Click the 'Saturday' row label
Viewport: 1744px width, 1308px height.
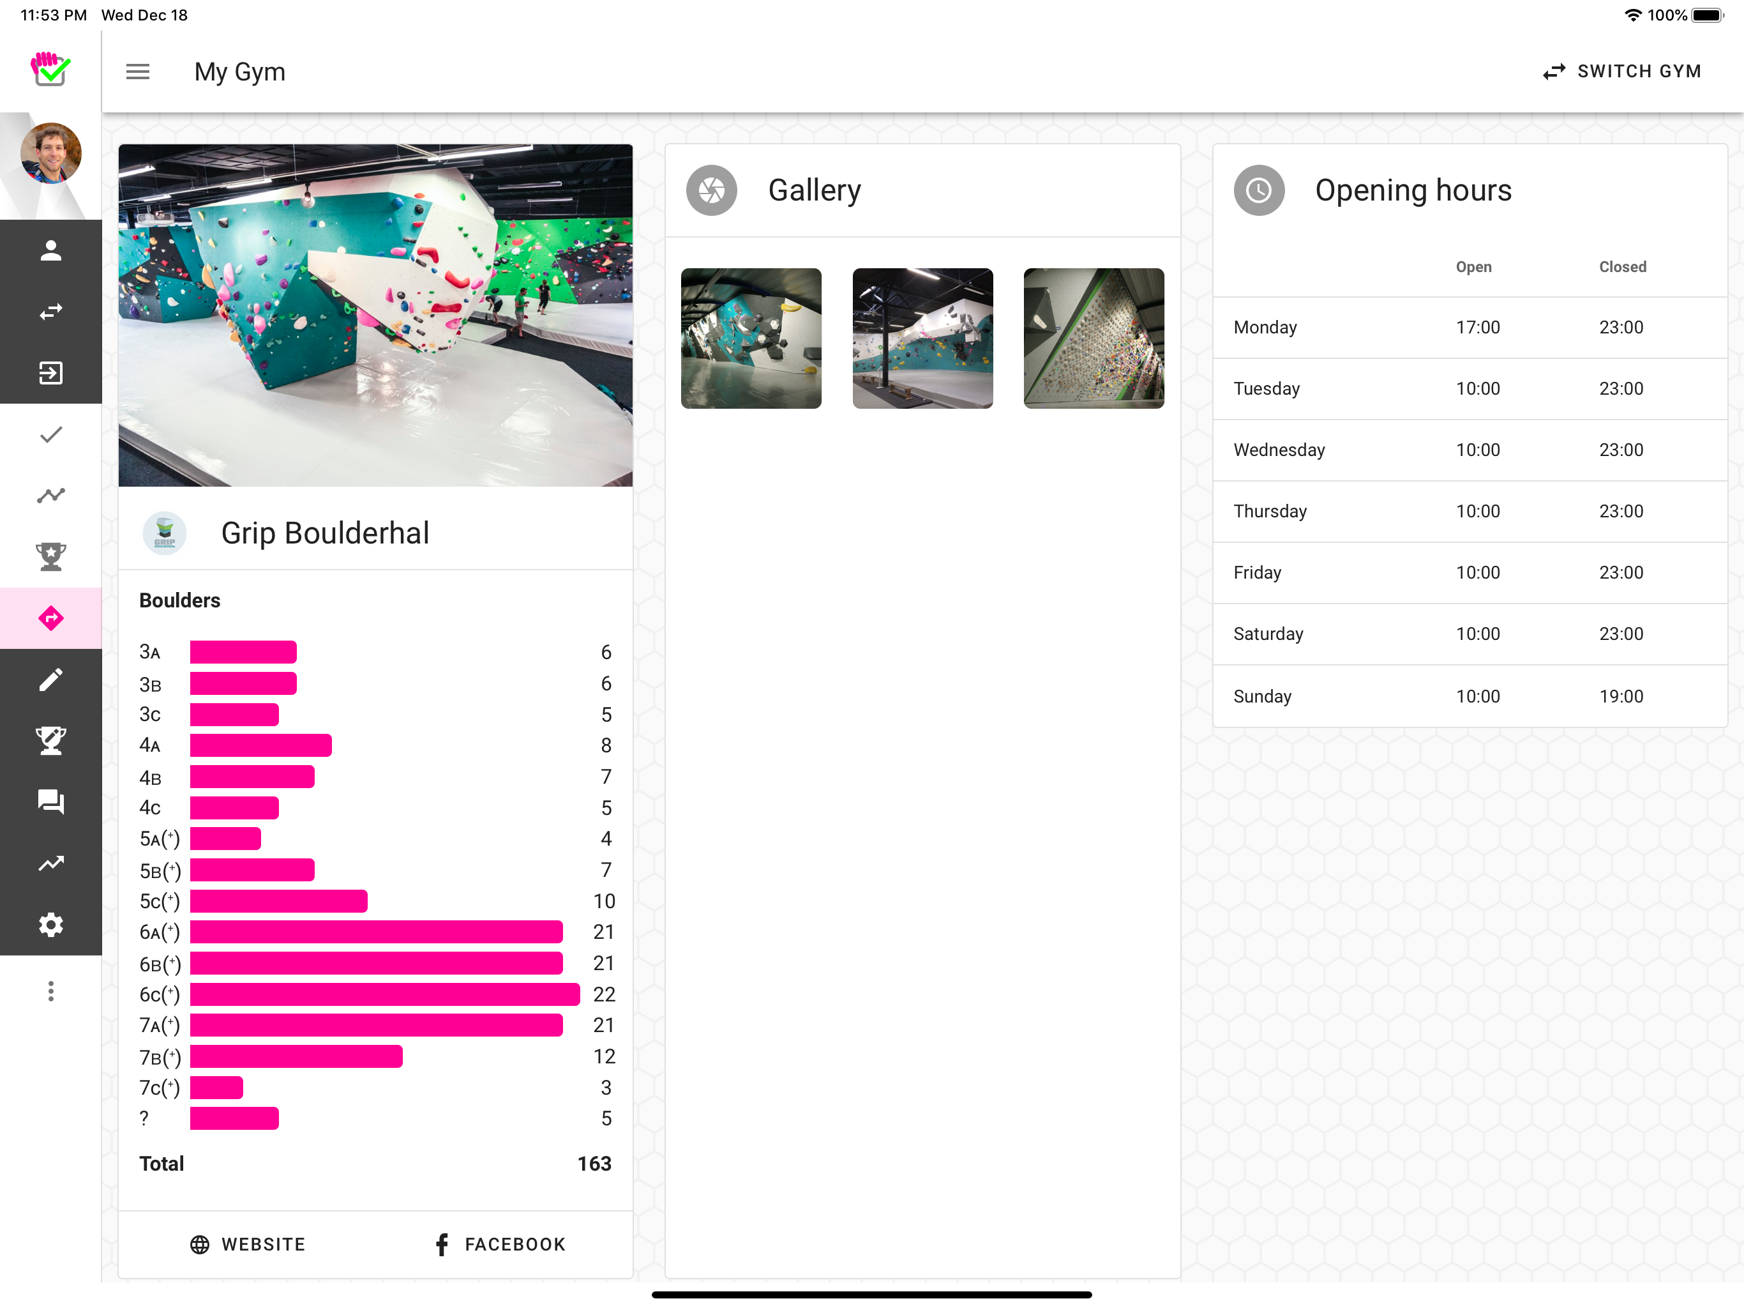pos(1268,634)
